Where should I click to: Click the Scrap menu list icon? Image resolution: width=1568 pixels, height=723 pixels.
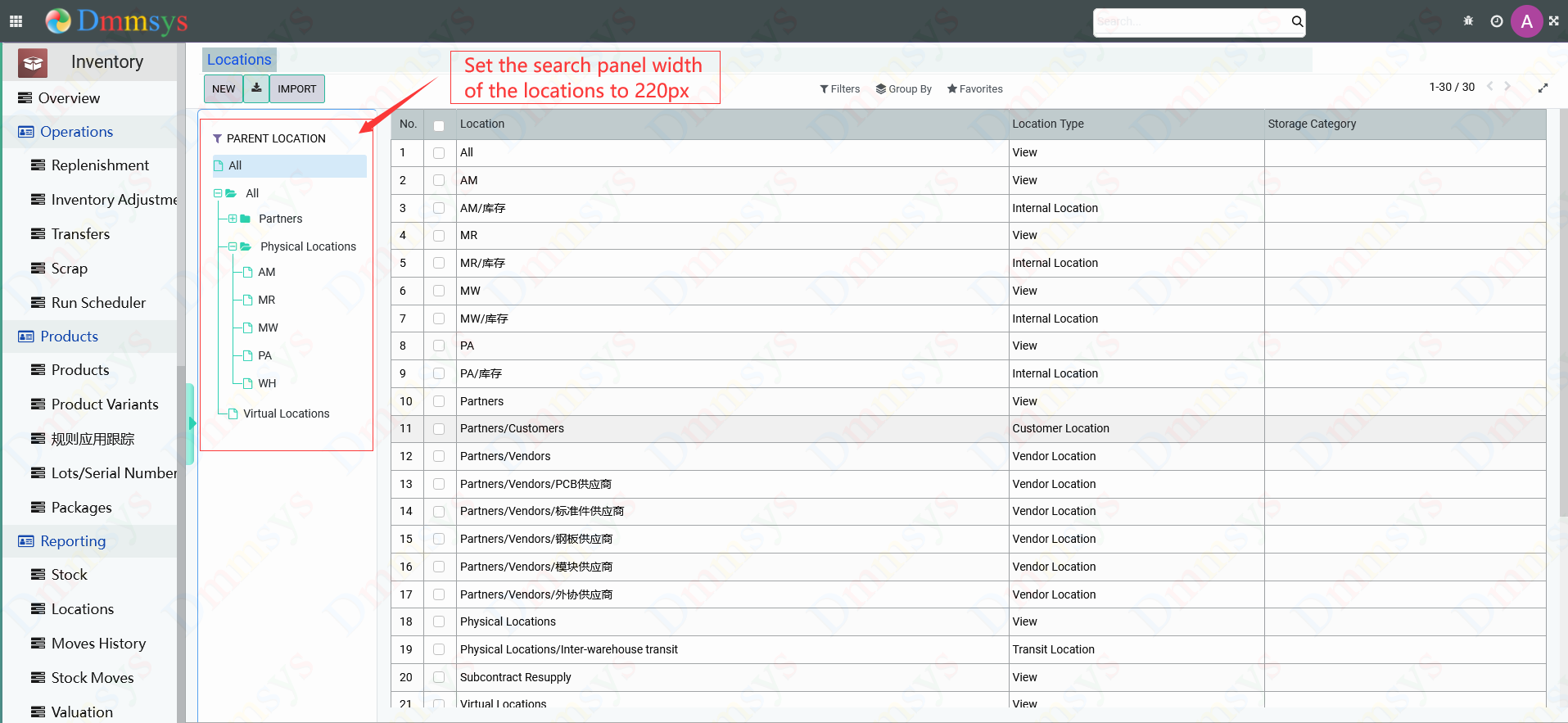coord(38,268)
